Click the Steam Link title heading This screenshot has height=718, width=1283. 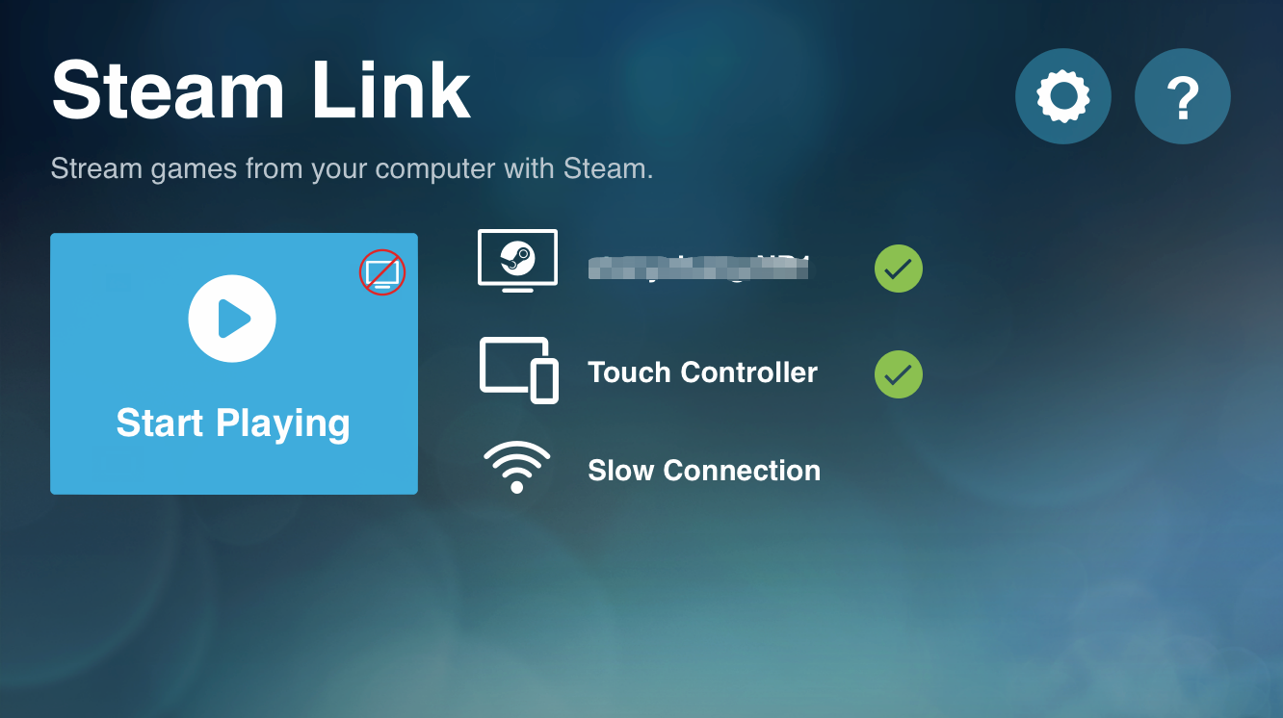(x=261, y=90)
